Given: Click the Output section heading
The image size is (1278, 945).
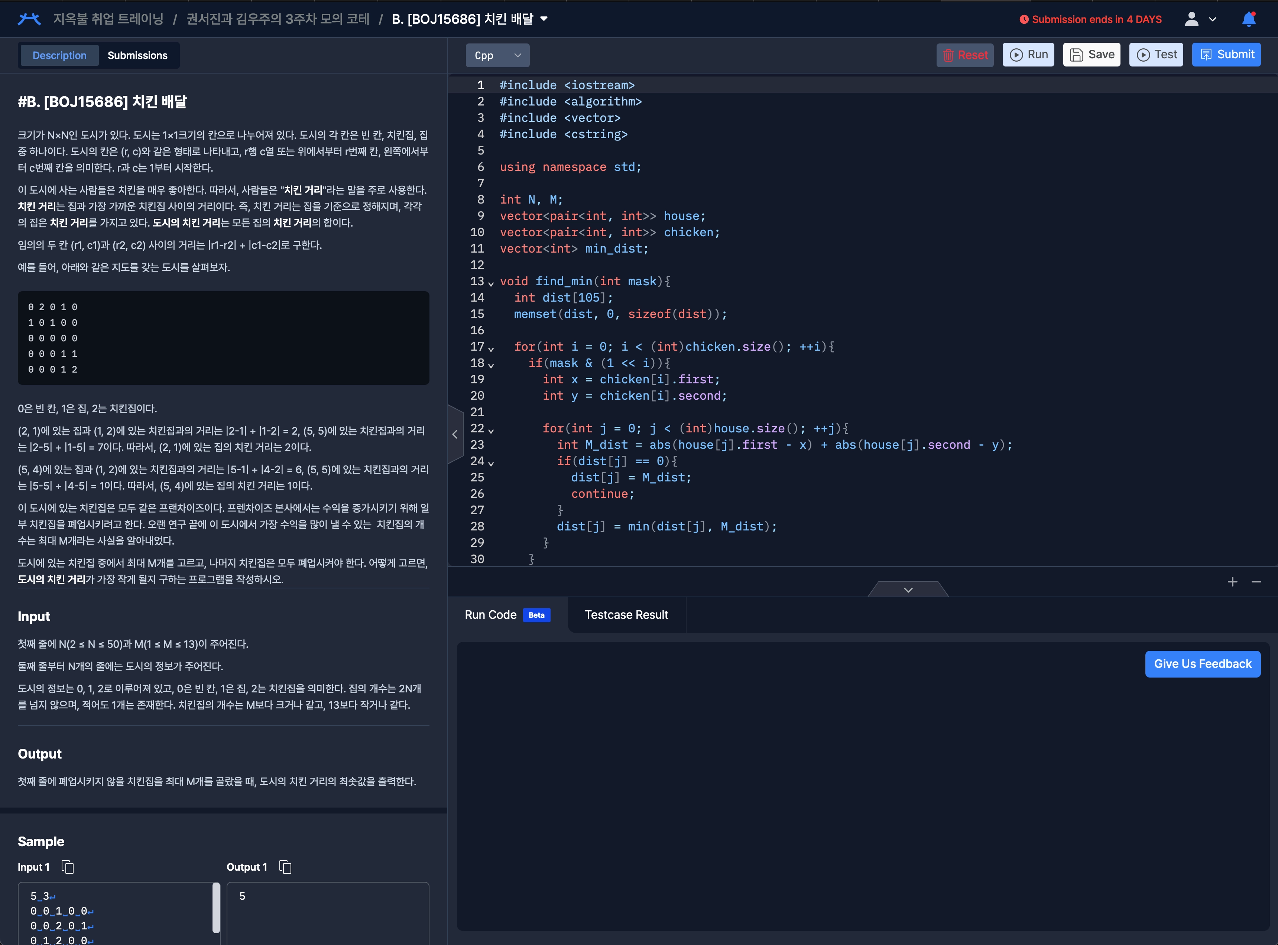Looking at the screenshot, I should click(39, 754).
